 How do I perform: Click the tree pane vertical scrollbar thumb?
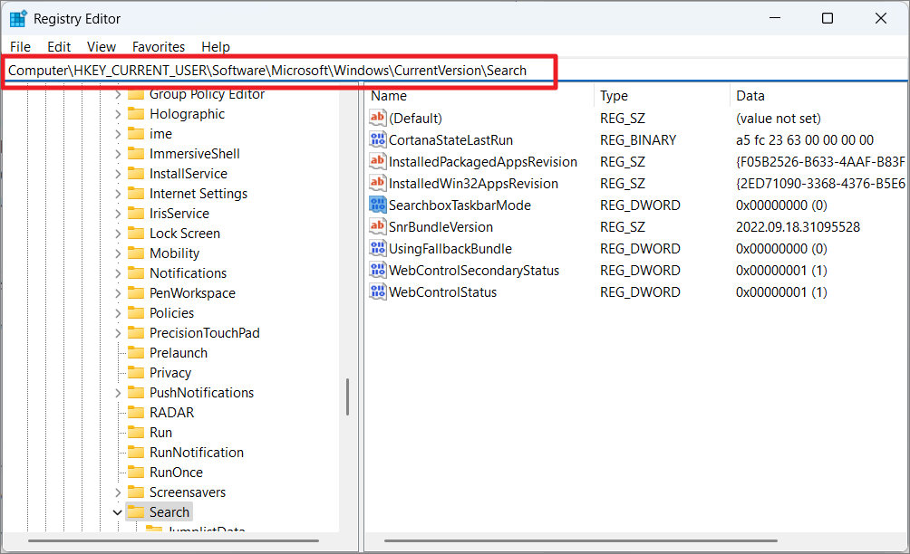click(347, 396)
